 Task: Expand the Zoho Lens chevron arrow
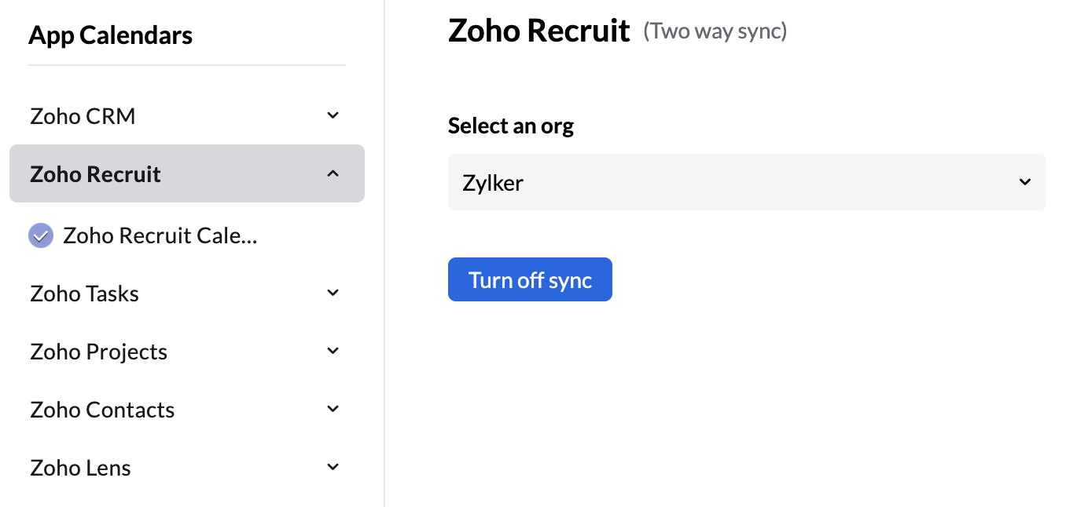(333, 467)
